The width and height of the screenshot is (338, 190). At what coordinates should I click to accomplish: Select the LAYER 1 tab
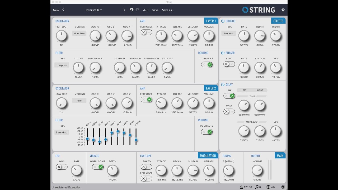coord(211,21)
